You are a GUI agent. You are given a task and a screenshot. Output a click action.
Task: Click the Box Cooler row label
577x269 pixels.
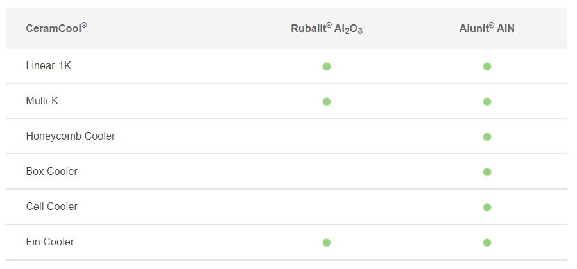(51, 172)
